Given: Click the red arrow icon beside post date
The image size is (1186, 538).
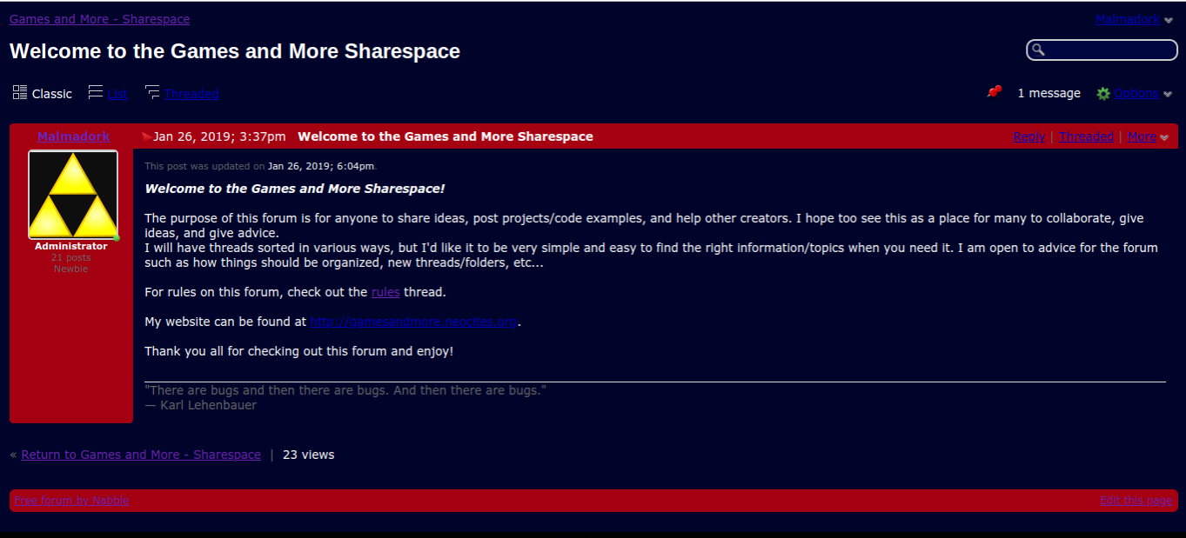Looking at the screenshot, I should pos(146,136).
